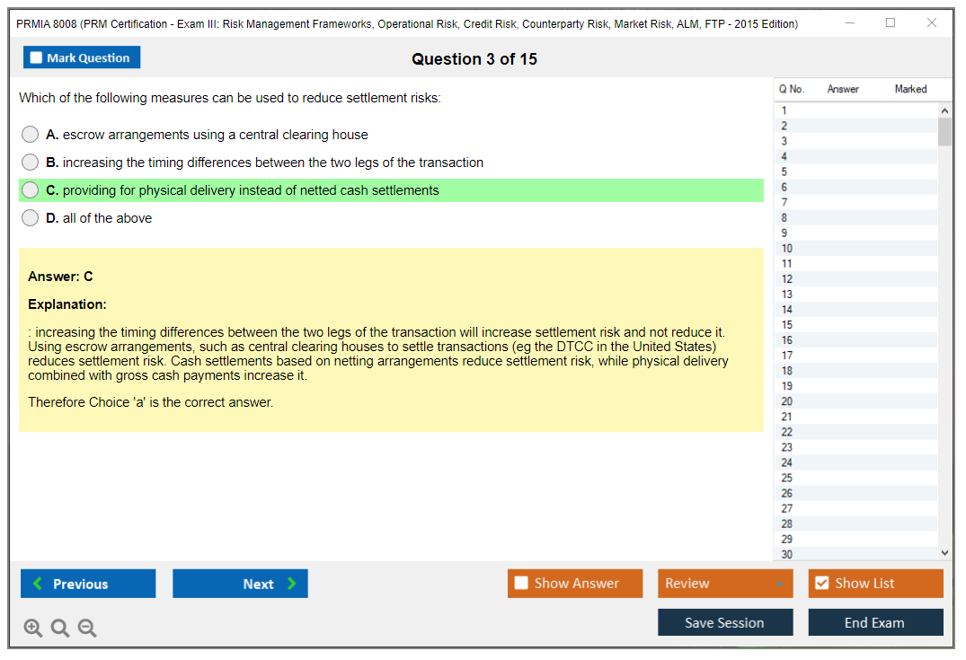Click the End Exam button
Viewport: 966px width, 660px height.
pos(875,622)
